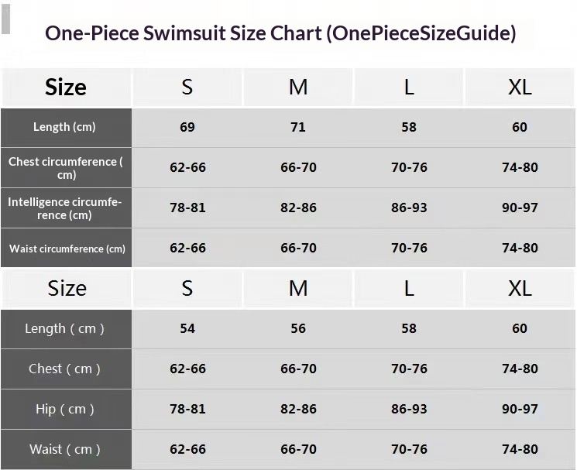The height and width of the screenshot is (470, 577).
Task: Click the value 69 in the top table
Action: point(187,127)
